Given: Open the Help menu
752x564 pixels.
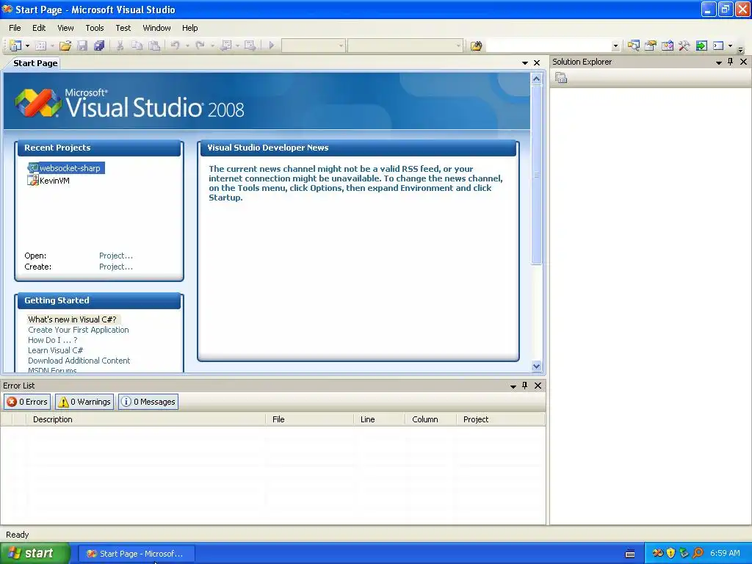Looking at the screenshot, I should pos(190,28).
